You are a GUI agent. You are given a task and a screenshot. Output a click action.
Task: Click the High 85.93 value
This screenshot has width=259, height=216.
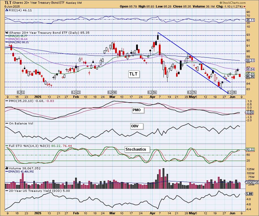click(146, 6)
